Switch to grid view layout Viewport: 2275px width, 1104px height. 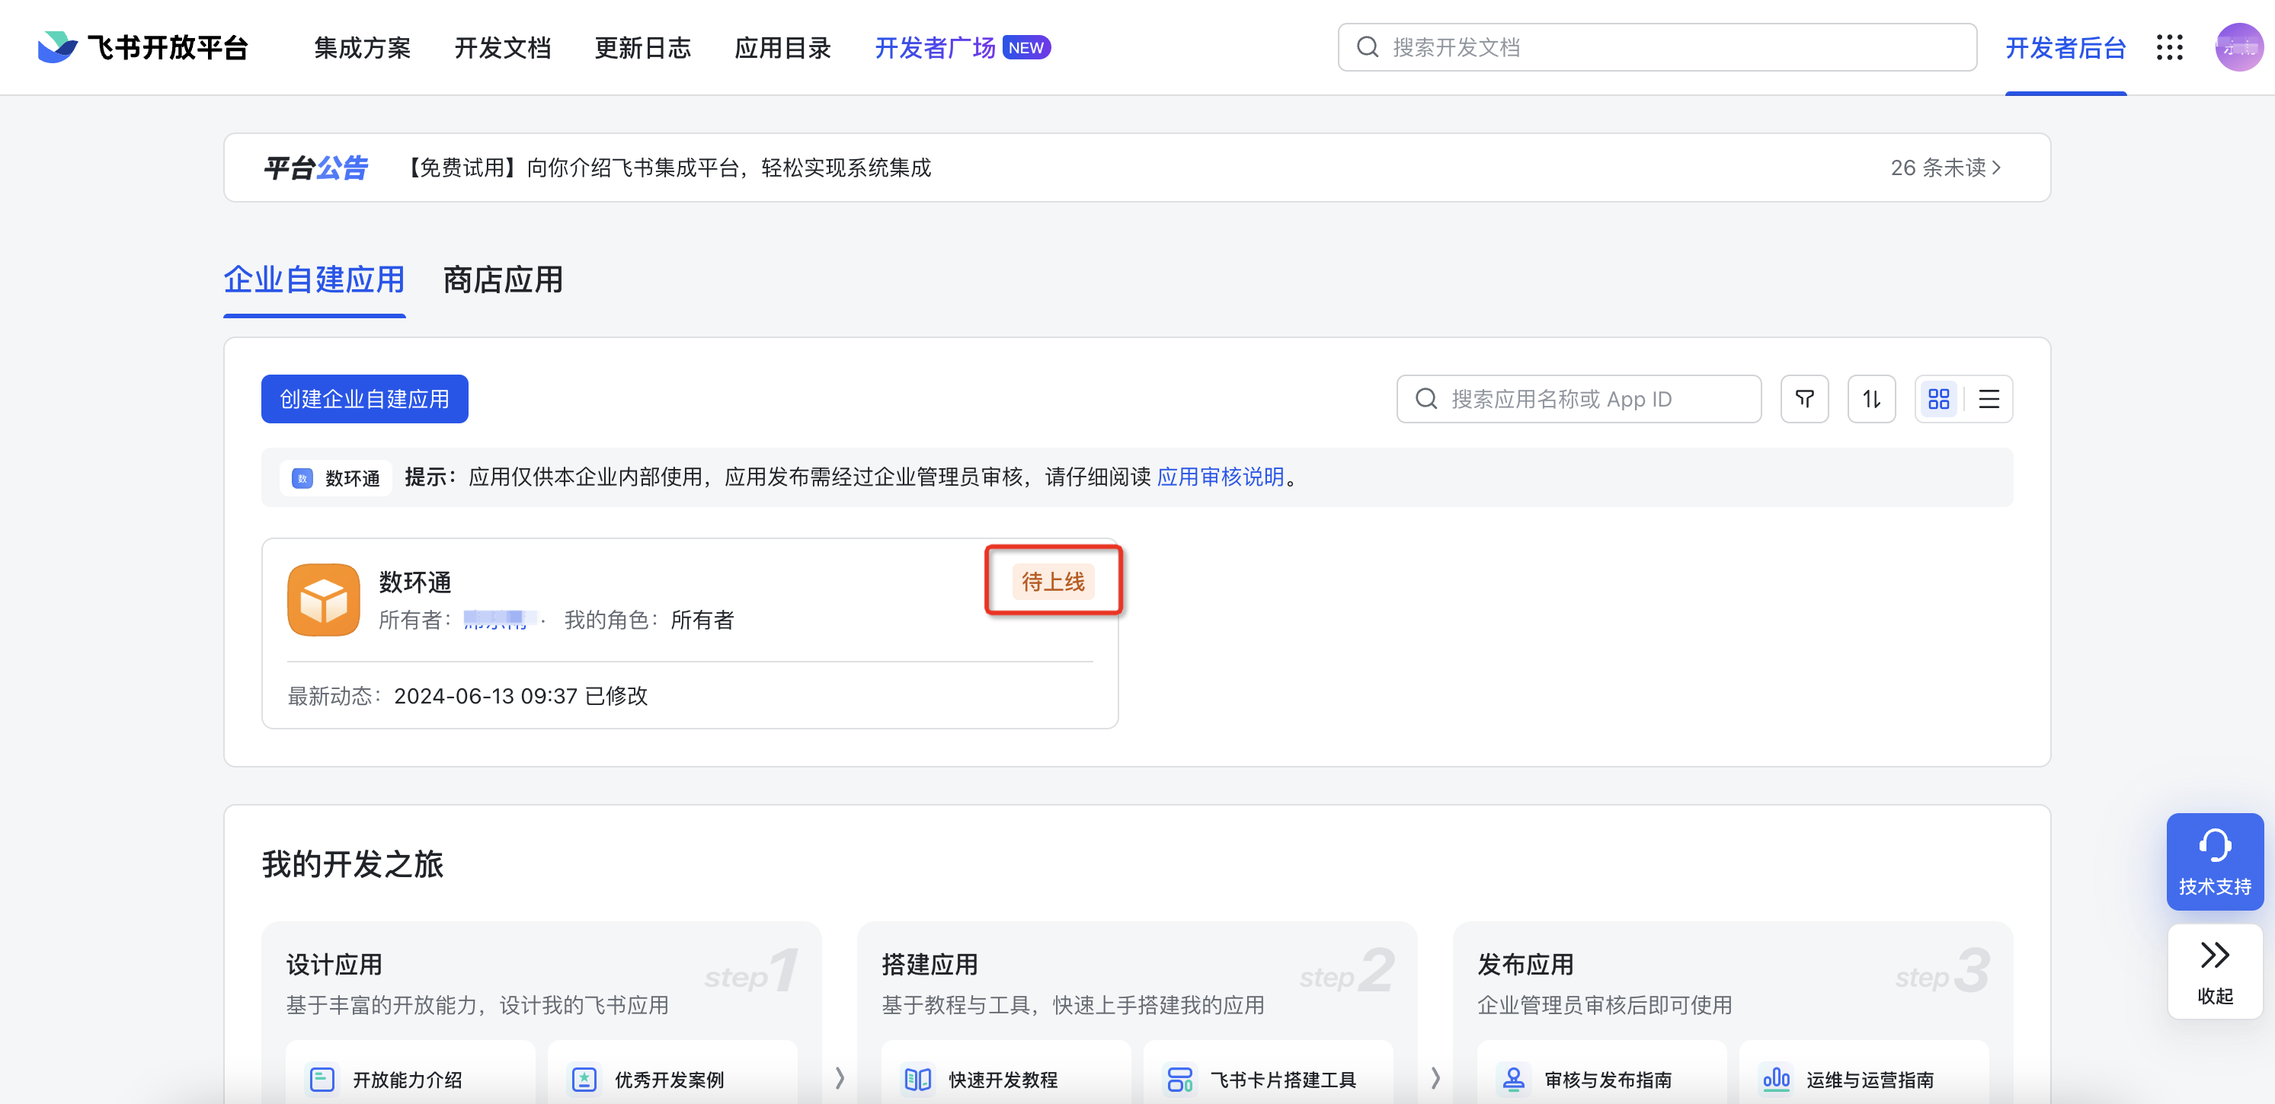point(1938,399)
